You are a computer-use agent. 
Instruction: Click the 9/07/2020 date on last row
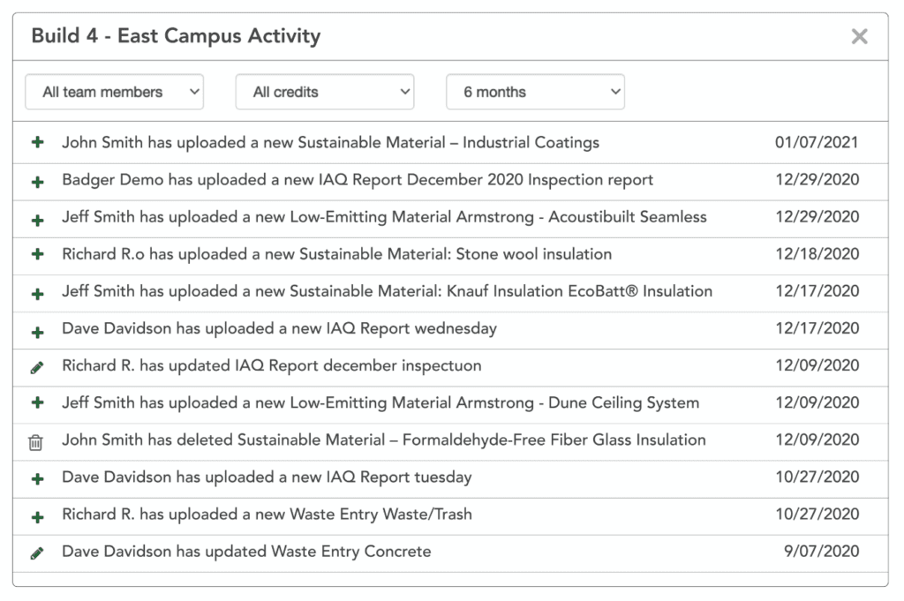coord(821,552)
